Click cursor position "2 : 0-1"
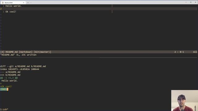The height and width of the screenshot is (111, 198). 179,52
